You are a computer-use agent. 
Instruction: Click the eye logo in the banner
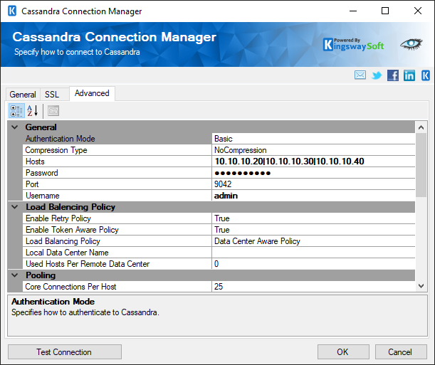click(411, 44)
